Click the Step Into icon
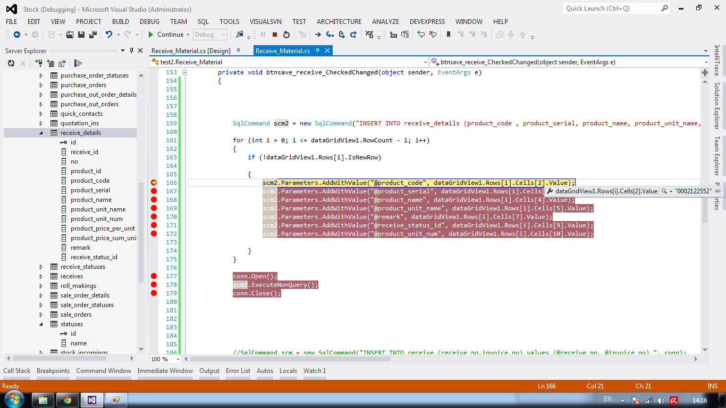This screenshot has width=726, height=408. pyautogui.click(x=330, y=35)
